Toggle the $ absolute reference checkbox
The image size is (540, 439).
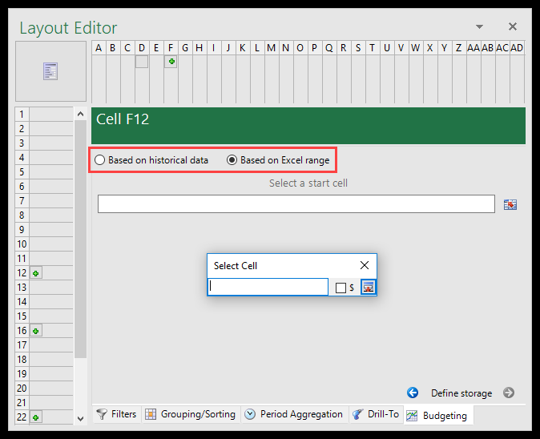(341, 288)
